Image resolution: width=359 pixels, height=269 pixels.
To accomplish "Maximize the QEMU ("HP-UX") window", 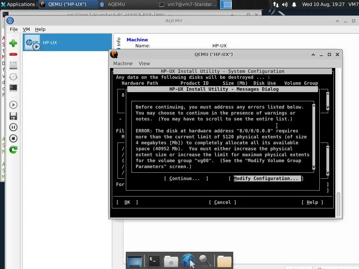I will [x=329, y=54].
